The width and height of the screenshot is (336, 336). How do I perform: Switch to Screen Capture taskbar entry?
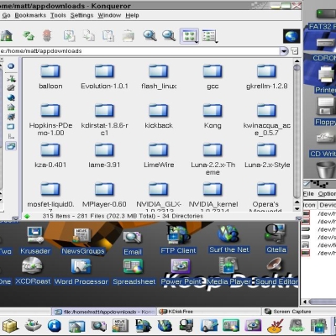pos(298,312)
